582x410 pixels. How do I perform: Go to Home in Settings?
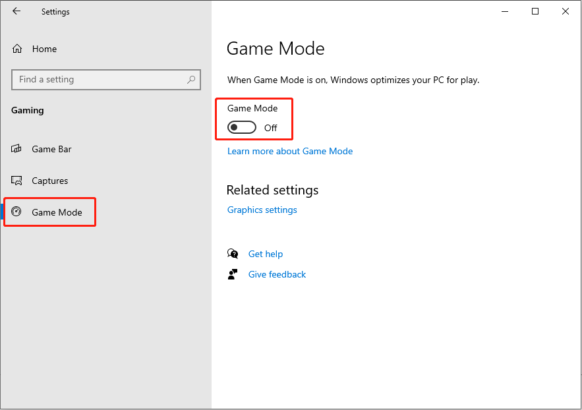click(44, 49)
